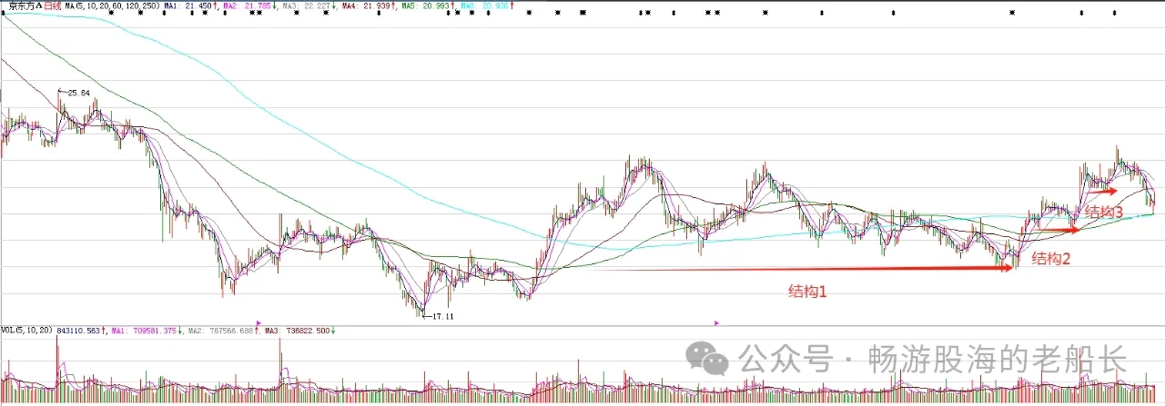Click the 25.84 high price label
Image resolution: width=1165 pixels, height=406 pixels.
[x=79, y=93]
